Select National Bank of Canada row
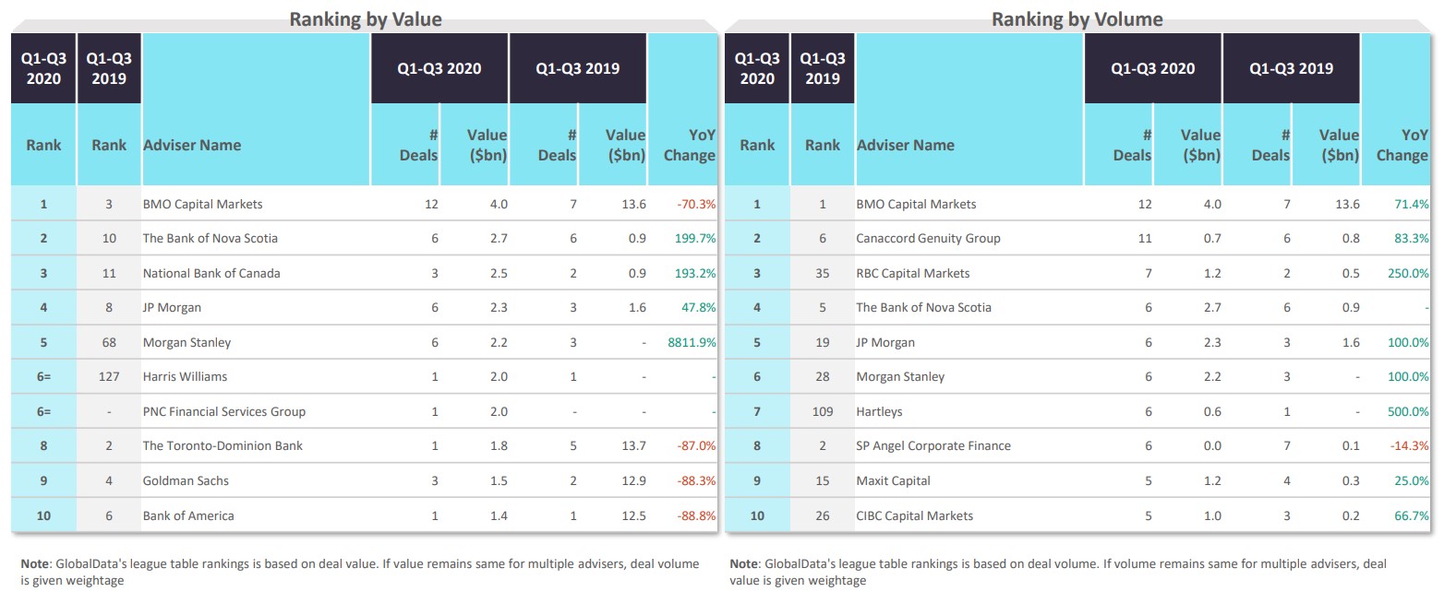The height and width of the screenshot is (592, 1444). pos(211,273)
